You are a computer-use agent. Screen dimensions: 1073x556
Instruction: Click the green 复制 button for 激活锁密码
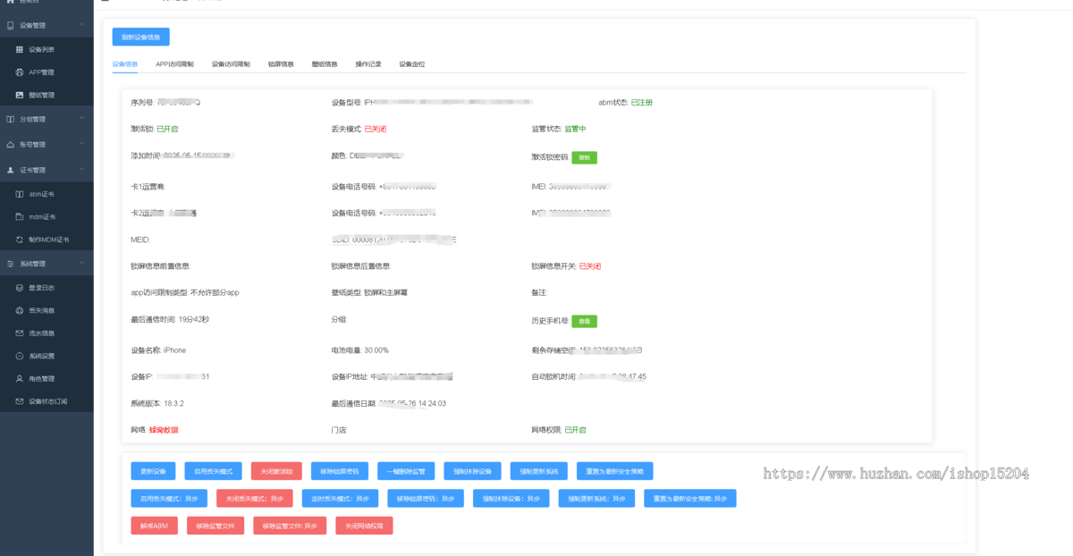tap(585, 157)
